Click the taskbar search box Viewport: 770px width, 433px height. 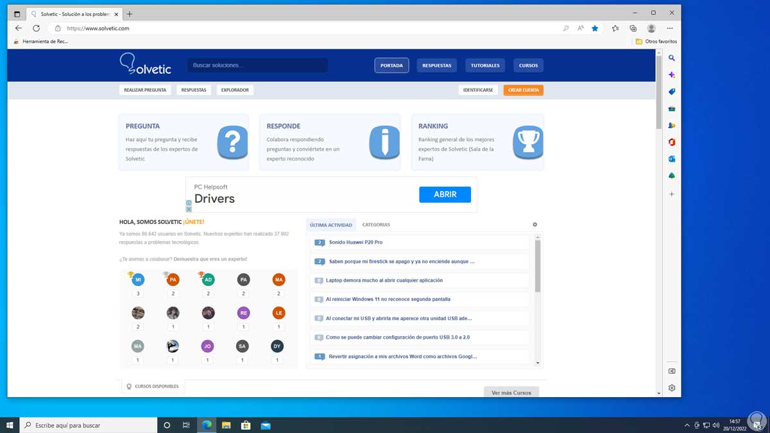(x=89, y=425)
